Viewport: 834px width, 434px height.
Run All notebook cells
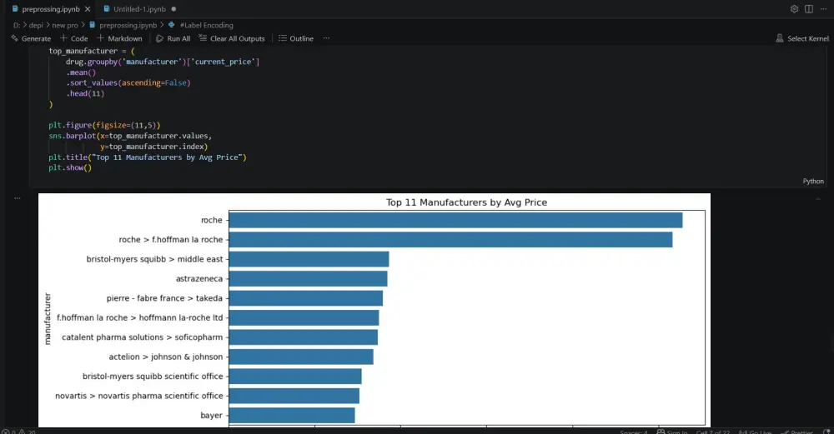point(173,38)
